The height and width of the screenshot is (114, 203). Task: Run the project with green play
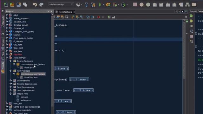100,5
